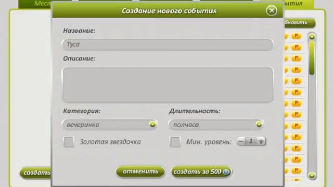Tick the Мин. уровень checkbox
Image resolution: width=333 pixels, height=187 pixels.
(x=175, y=142)
